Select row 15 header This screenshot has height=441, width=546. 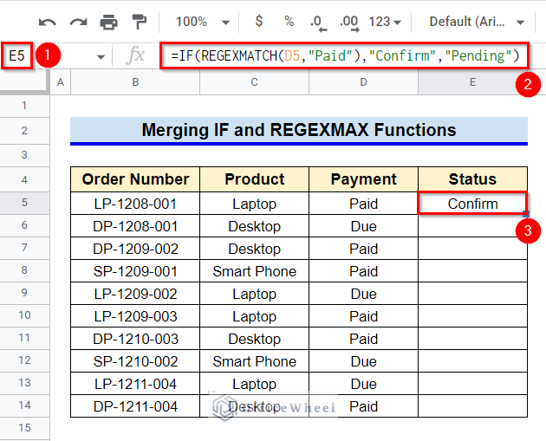pos(24,428)
